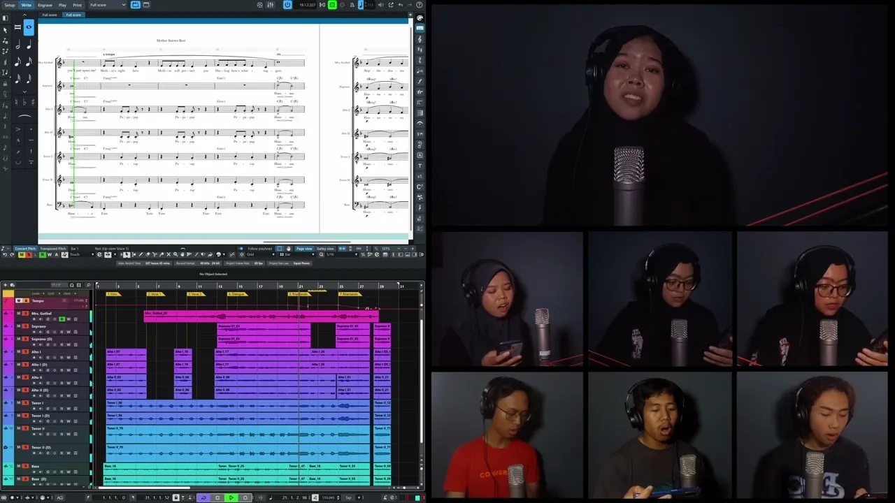Toggle the Follow playhead switch
Screen dimensions: 895x503
click(241, 249)
